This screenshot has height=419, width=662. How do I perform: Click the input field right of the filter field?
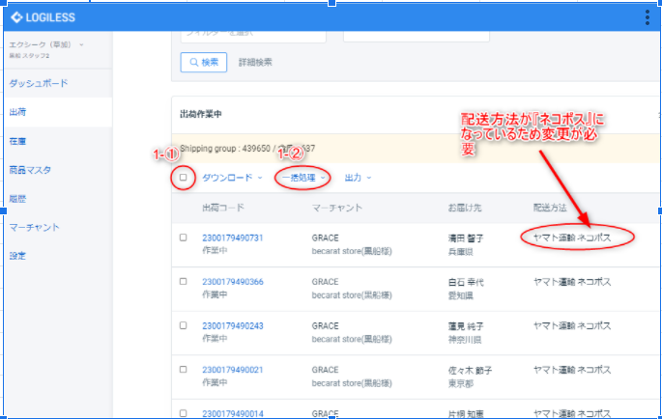coord(417,37)
